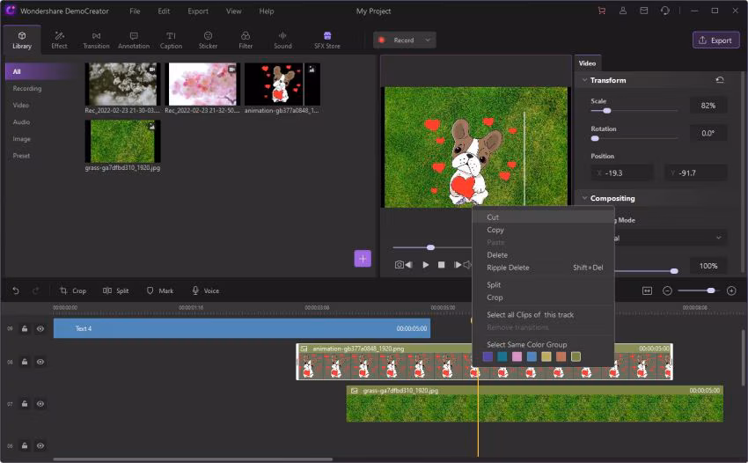Take a preview snapshot with camera icon
This screenshot has width=748, height=463.
[x=400, y=264]
